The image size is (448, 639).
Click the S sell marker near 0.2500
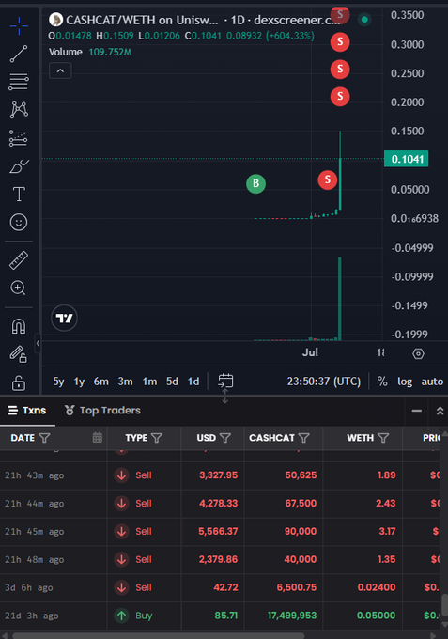click(x=340, y=70)
